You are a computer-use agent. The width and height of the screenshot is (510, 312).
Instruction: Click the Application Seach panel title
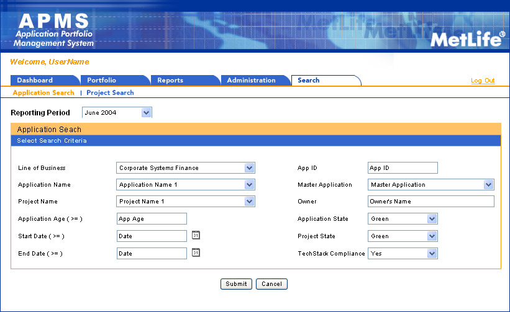(49, 130)
